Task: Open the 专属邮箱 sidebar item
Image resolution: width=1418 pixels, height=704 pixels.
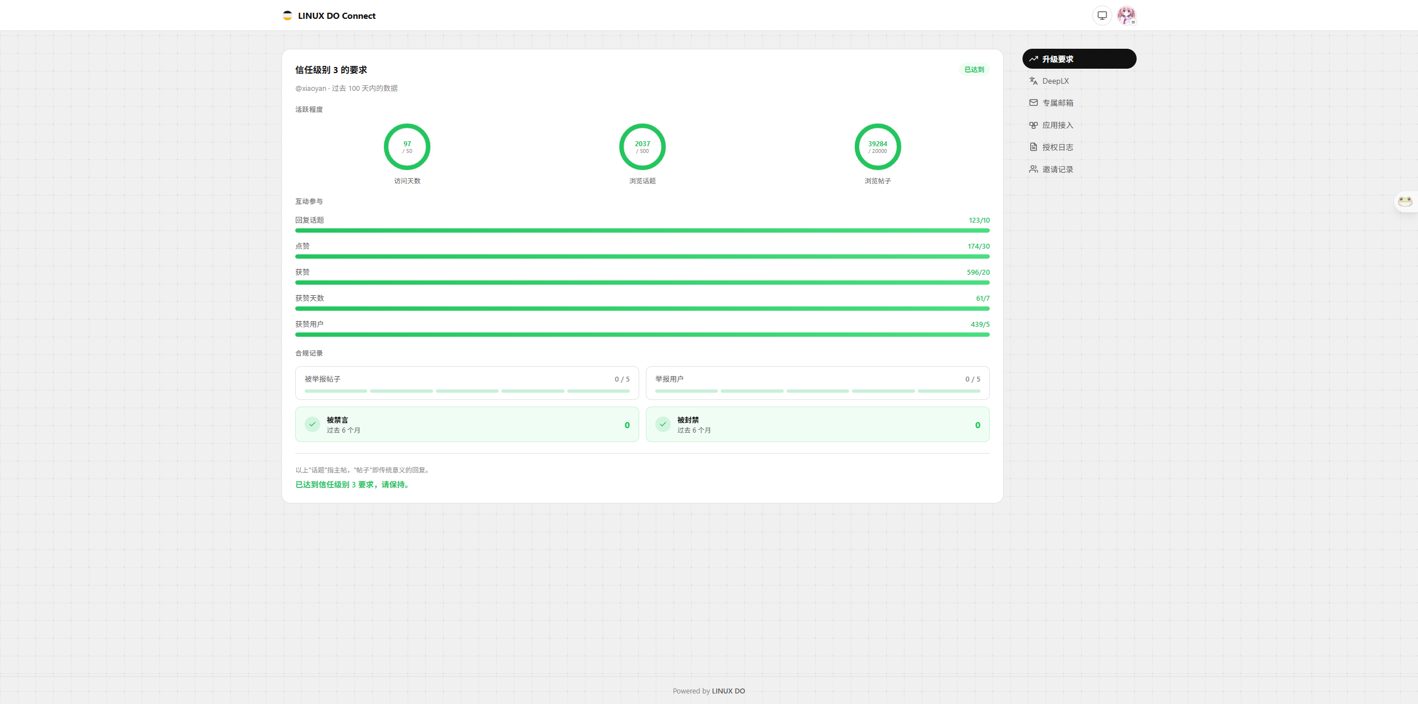Action: [1079, 103]
